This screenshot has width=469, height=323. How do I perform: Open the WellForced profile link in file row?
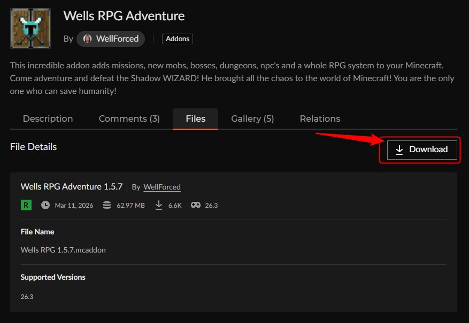(162, 187)
